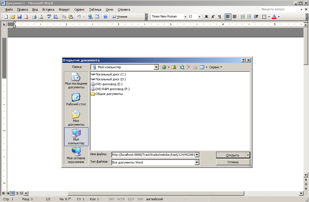309x202 pixels.
Task: Open the arrow next to Открыть button
Action: (248, 155)
